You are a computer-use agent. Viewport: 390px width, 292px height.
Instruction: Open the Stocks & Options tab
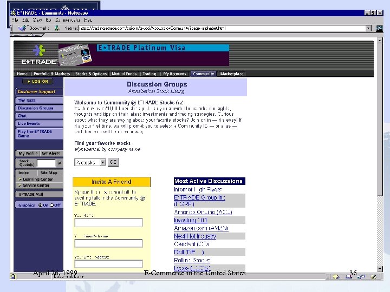click(x=91, y=74)
